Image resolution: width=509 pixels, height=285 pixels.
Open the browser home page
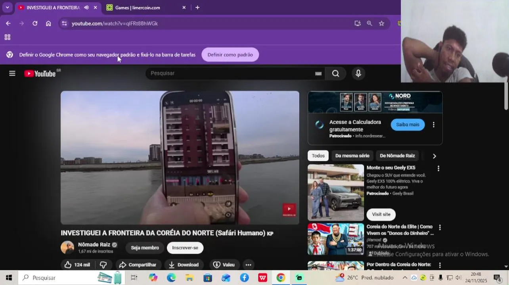(48, 23)
